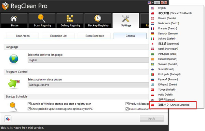The image size is (205, 131).
Task: Open the close button action combo box
Action: [x=88, y=85]
